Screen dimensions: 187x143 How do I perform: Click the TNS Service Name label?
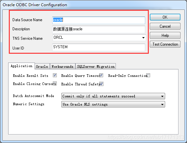27,38
